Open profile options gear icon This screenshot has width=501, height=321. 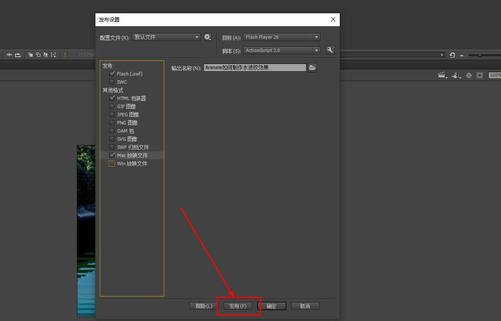tap(207, 37)
